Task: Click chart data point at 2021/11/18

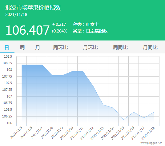Action: pyautogui.click(x=154, y=112)
